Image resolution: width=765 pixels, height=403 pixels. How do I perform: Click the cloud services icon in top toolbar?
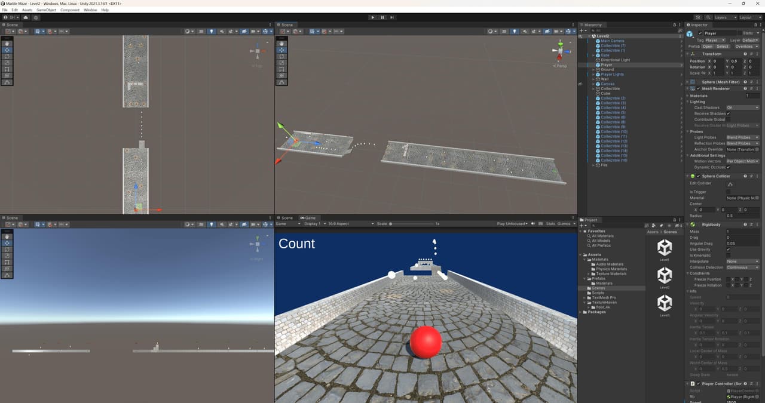[26, 17]
